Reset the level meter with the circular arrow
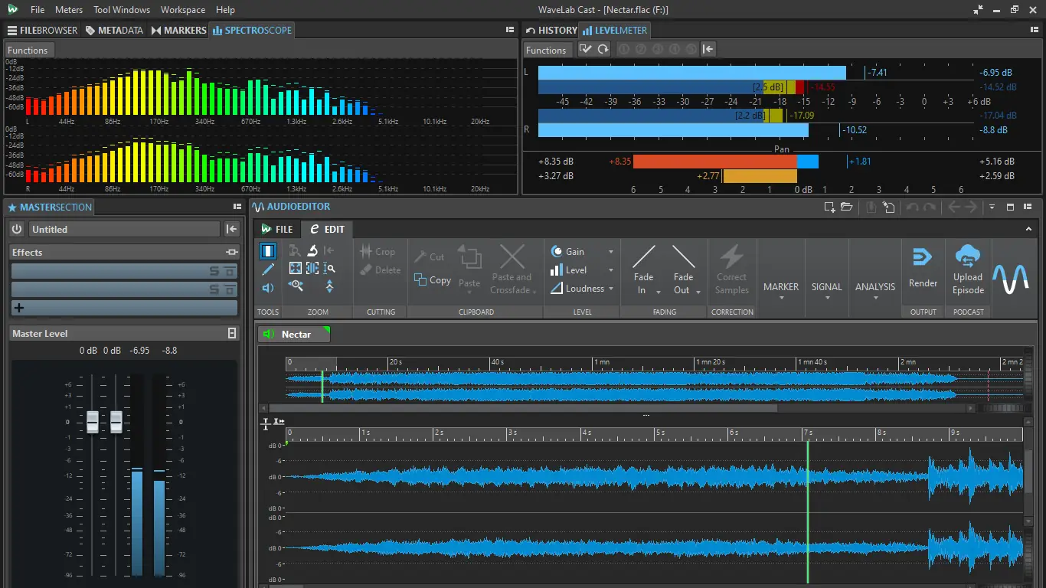Screen dimensions: 1046x588 pos(603,50)
